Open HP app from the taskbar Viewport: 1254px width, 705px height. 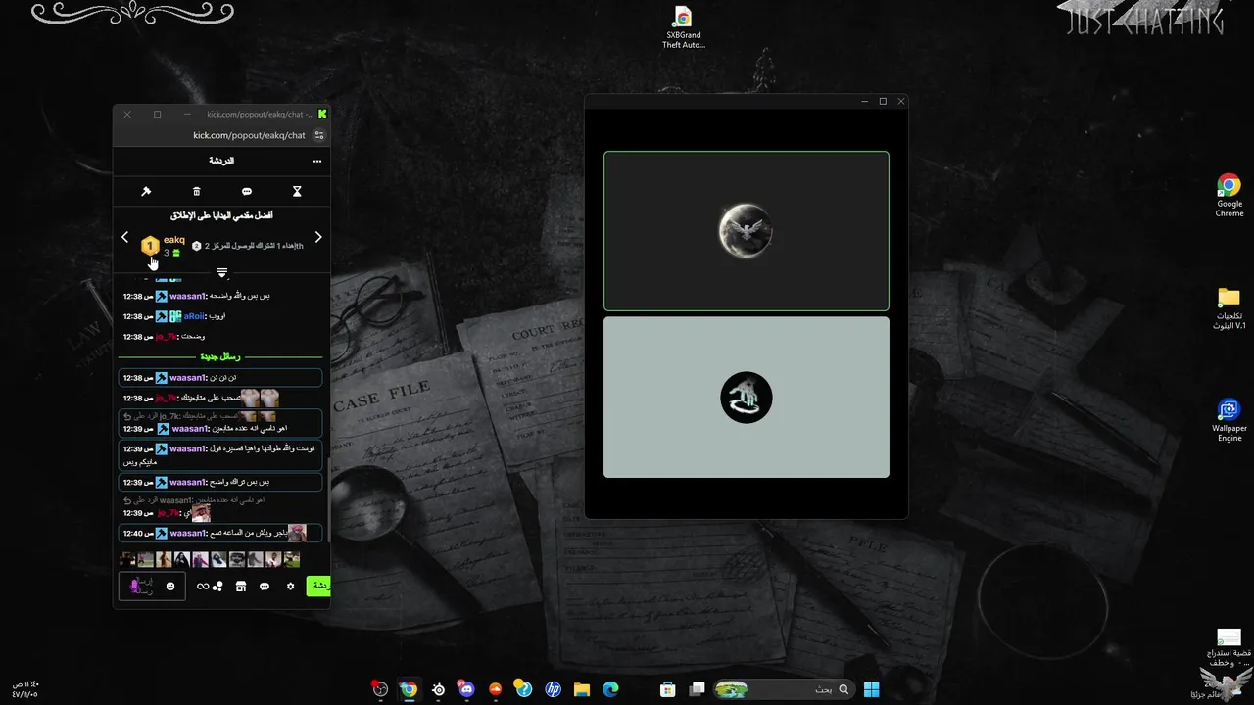tap(553, 689)
